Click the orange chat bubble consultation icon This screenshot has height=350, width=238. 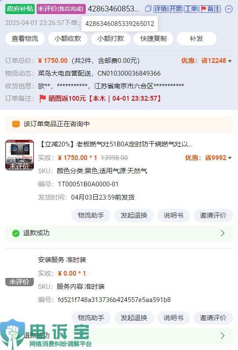[16, 124]
